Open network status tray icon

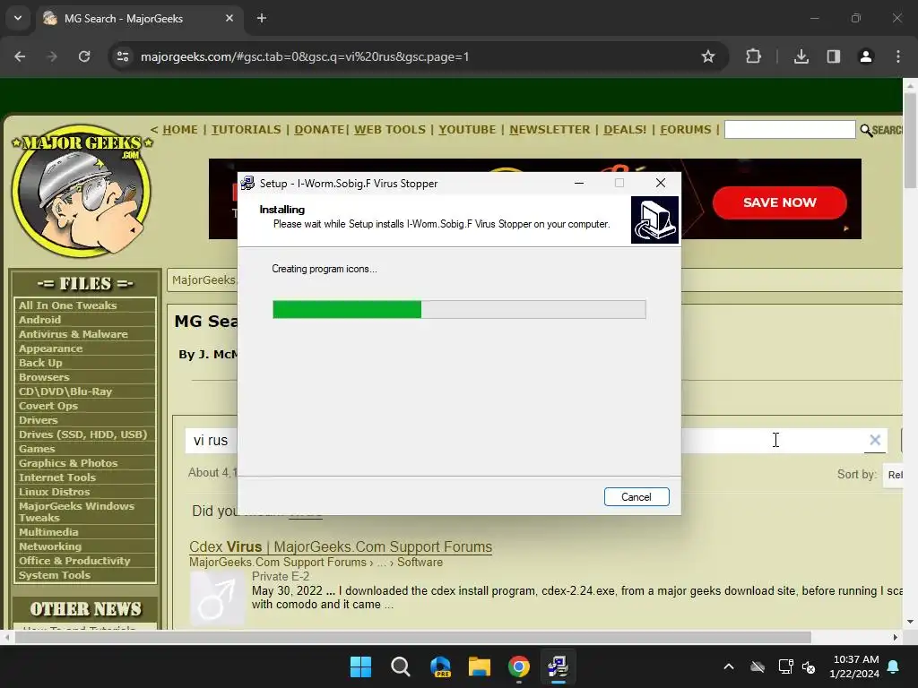[785, 666]
